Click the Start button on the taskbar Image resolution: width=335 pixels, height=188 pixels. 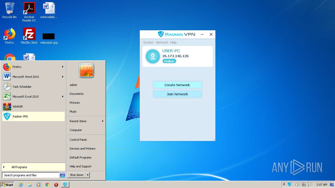click(7, 185)
